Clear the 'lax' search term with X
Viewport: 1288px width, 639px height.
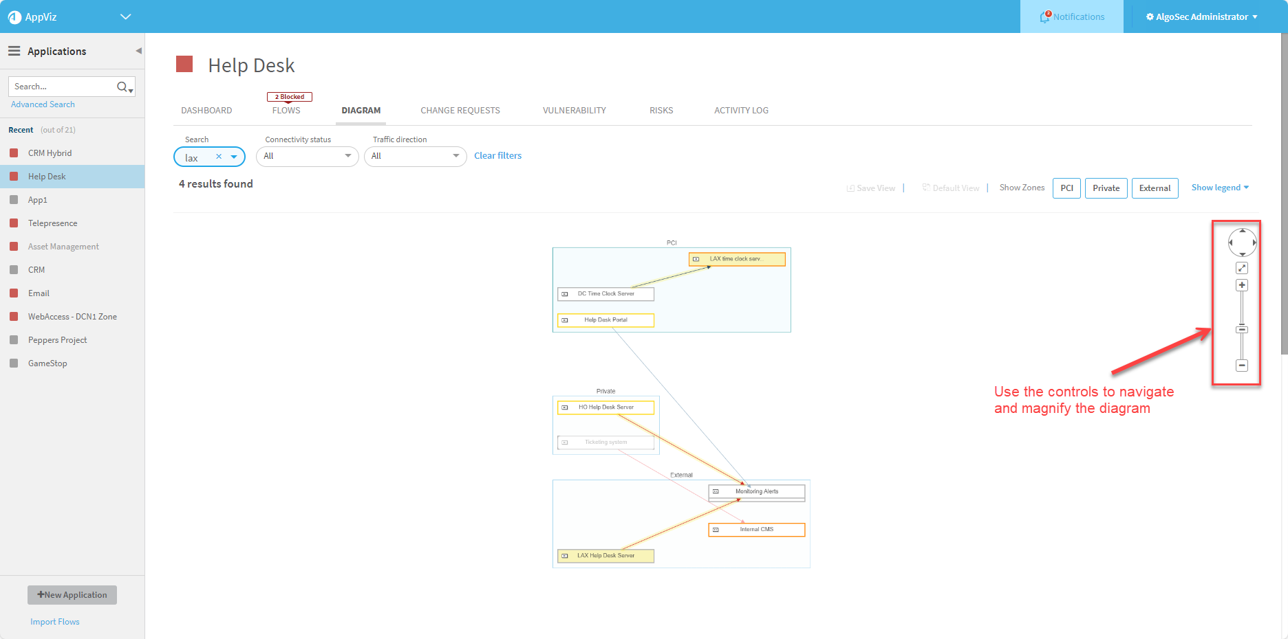tap(219, 157)
